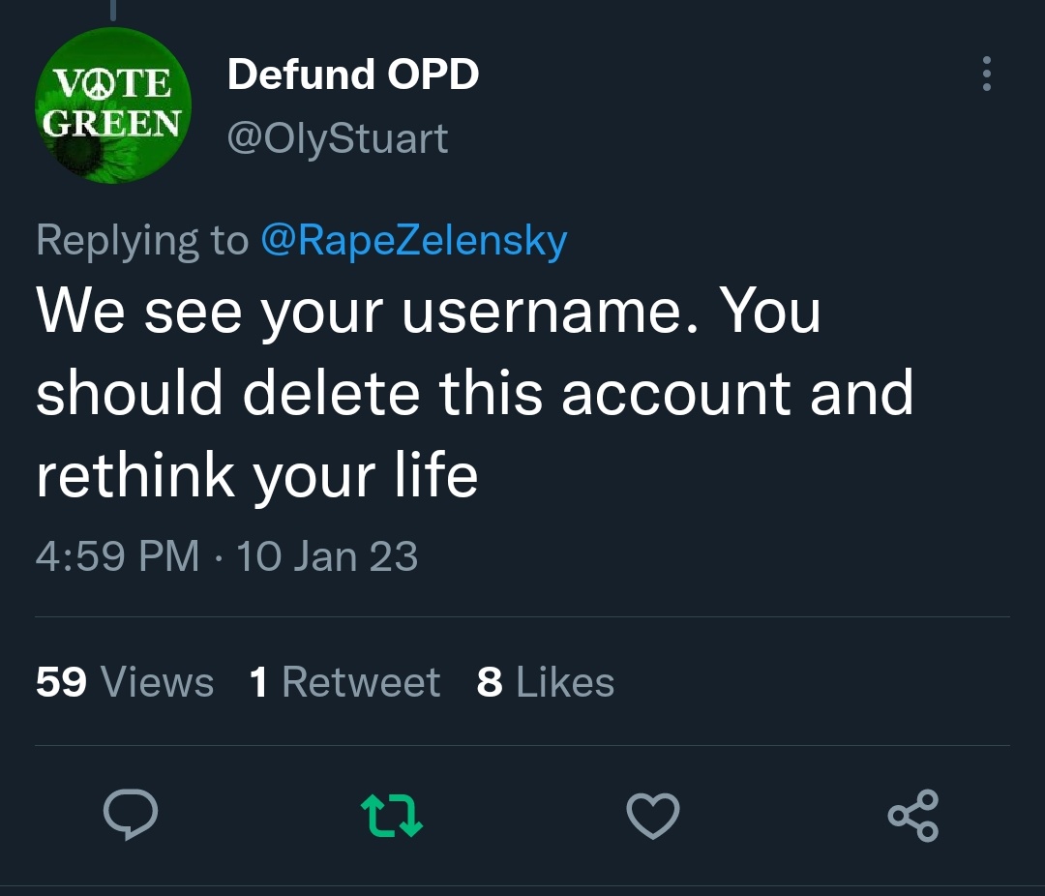Image resolution: width=1045 pixels, height=896 pixels.
Task: Tap the "rethink your life" text line
Action: 257,475
